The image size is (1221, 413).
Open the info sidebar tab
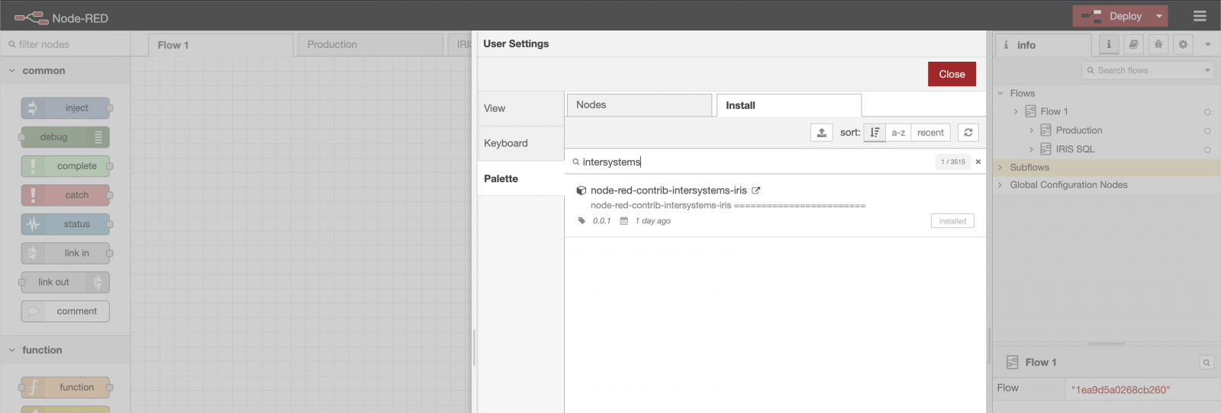1043,45
